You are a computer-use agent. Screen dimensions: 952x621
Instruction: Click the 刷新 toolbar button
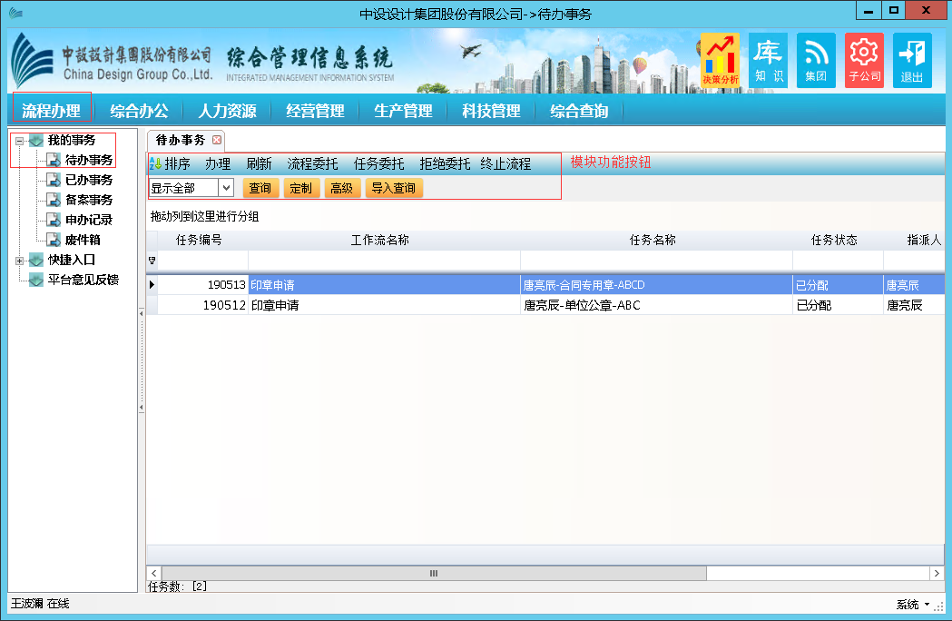260,164
